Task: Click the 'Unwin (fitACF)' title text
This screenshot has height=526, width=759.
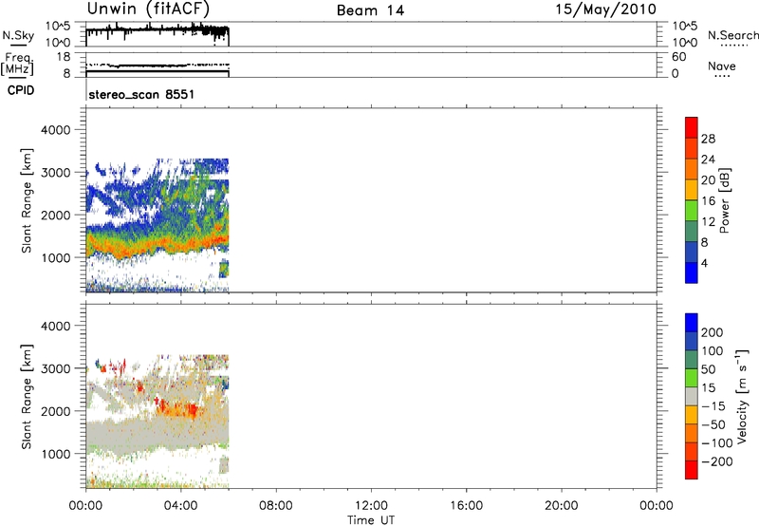Action: pos(149,9)
